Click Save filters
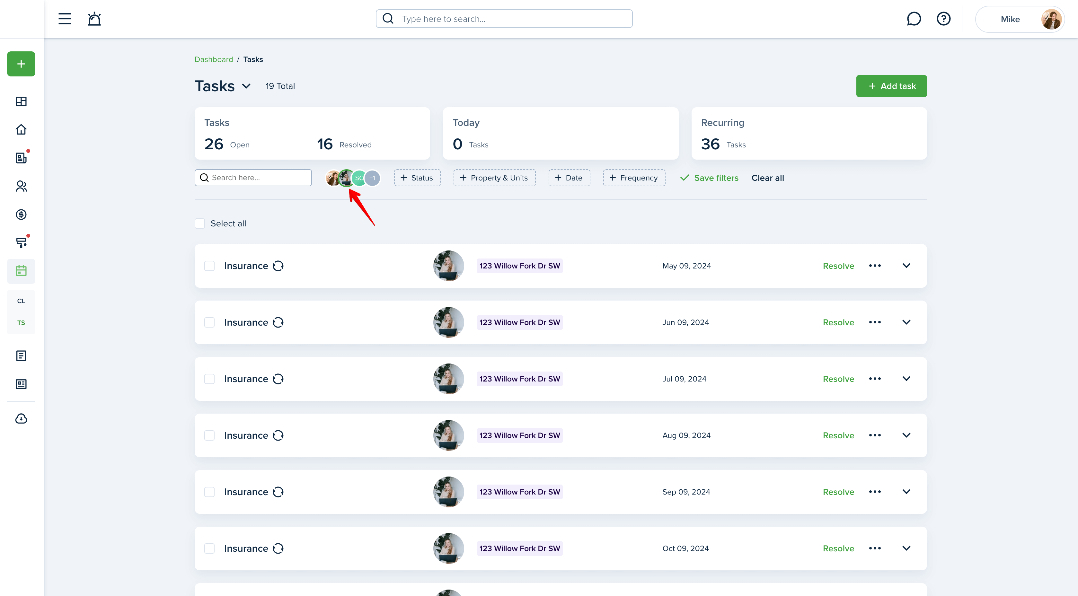This screenshot has width=1078, height=596. click(709, 178)
